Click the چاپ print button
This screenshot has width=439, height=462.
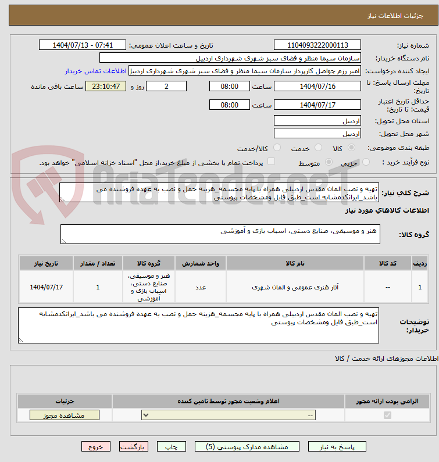[x=172, y=447]
